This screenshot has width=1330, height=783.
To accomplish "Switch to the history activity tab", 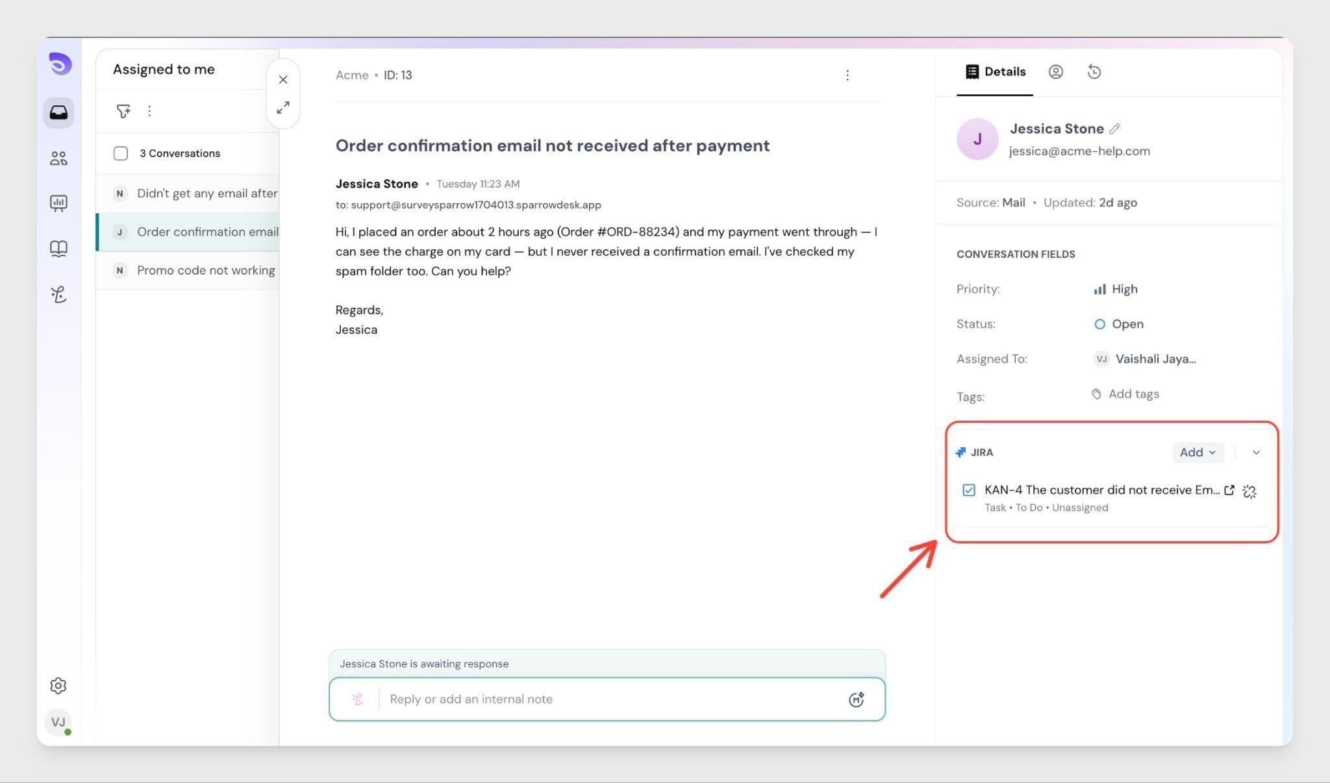I will pyautogui.click(x=1094, y=72).
